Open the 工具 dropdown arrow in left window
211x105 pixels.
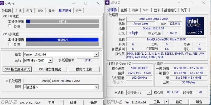(61, 102)
